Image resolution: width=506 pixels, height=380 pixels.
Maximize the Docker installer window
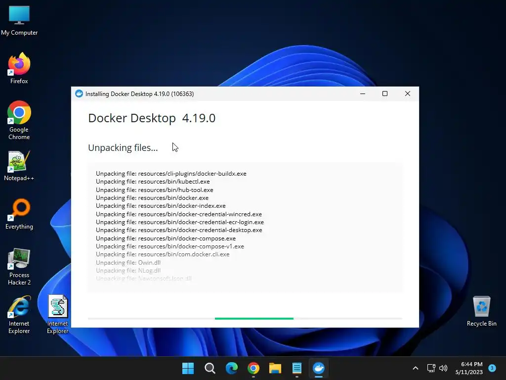[x=385, y=94]
